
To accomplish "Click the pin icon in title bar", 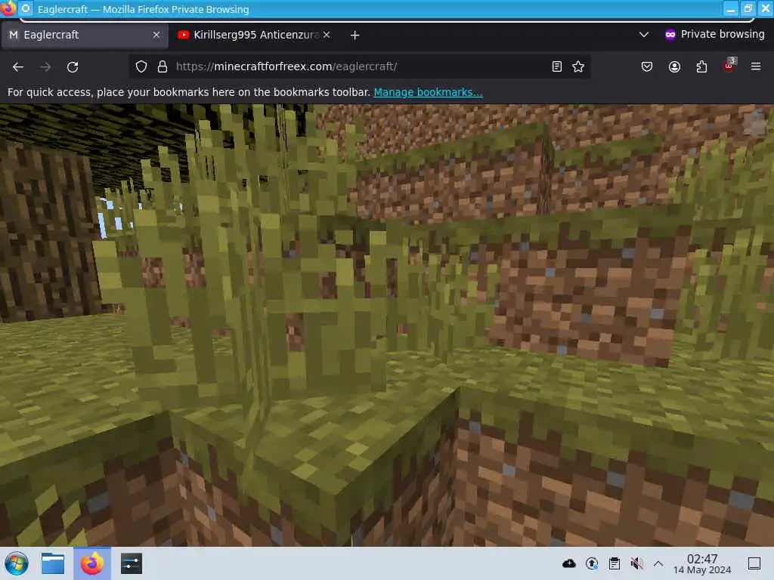I will coord(26,9).
